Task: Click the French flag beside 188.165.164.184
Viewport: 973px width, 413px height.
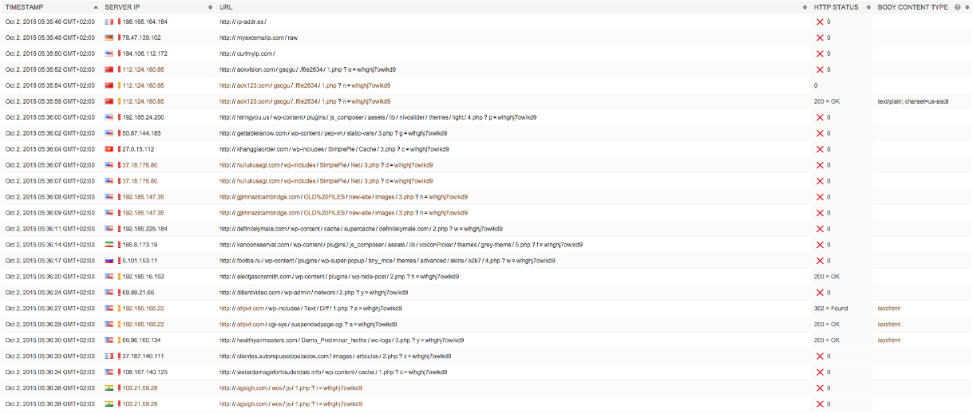Action: (109, 22)
